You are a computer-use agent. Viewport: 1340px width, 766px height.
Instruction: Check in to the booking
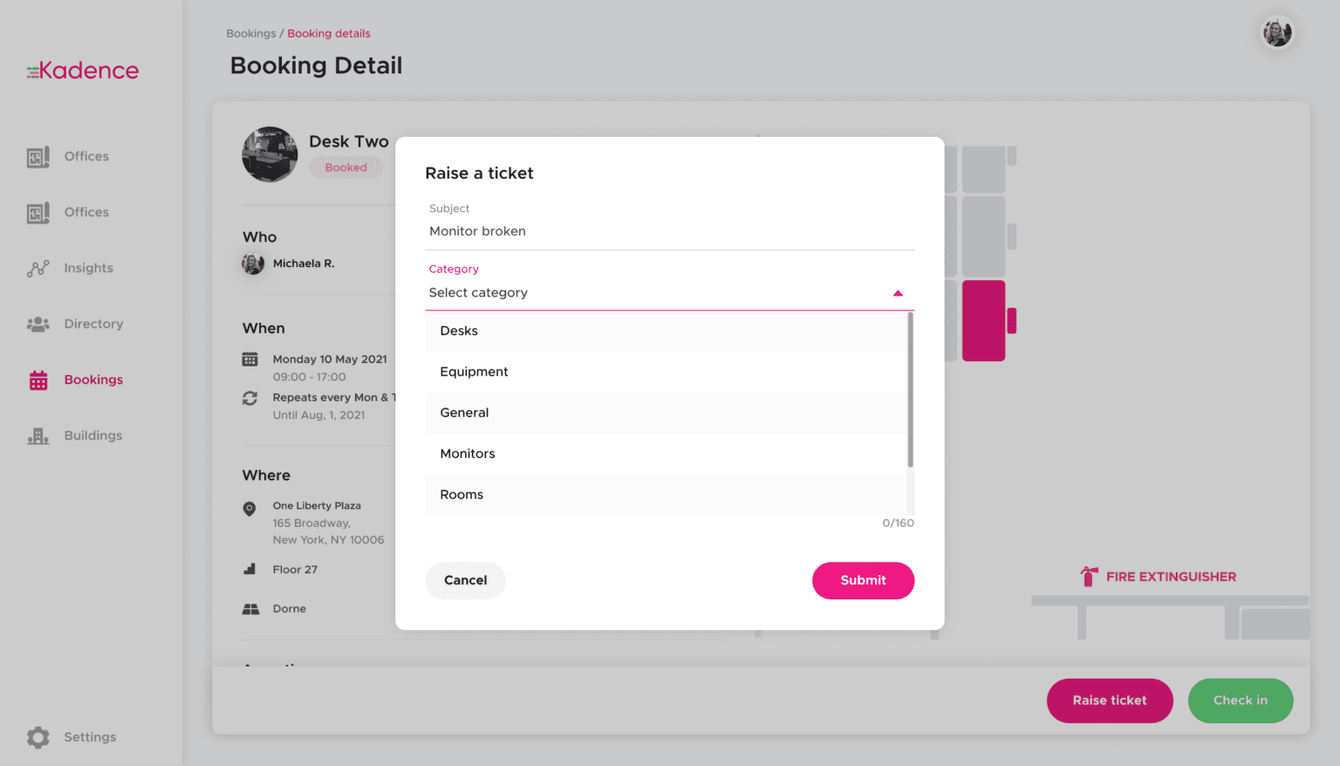tap(1241, 701)
